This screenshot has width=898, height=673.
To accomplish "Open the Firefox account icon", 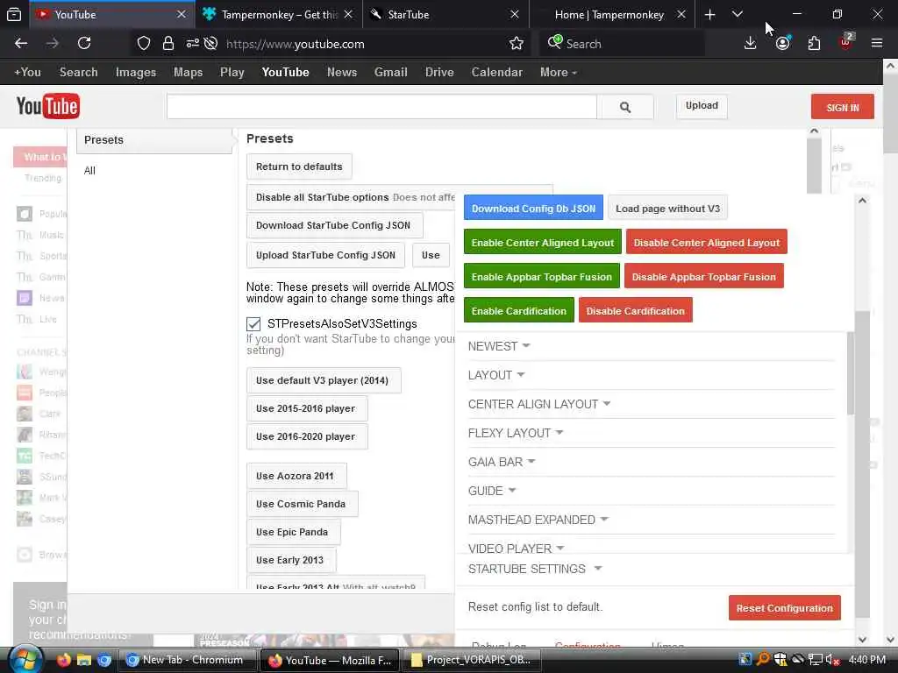I will coord(782,44).
